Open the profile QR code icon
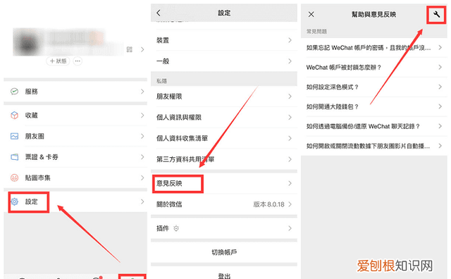The height and width of the screenshot is (279, 451). [x=130, y=49]
